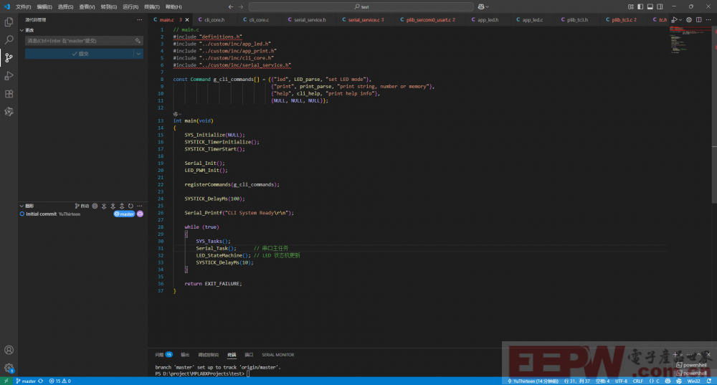Click the run/debug icon in editor toolbar
This screenshot has width=717, height=385.
click(x=675, y=19)
